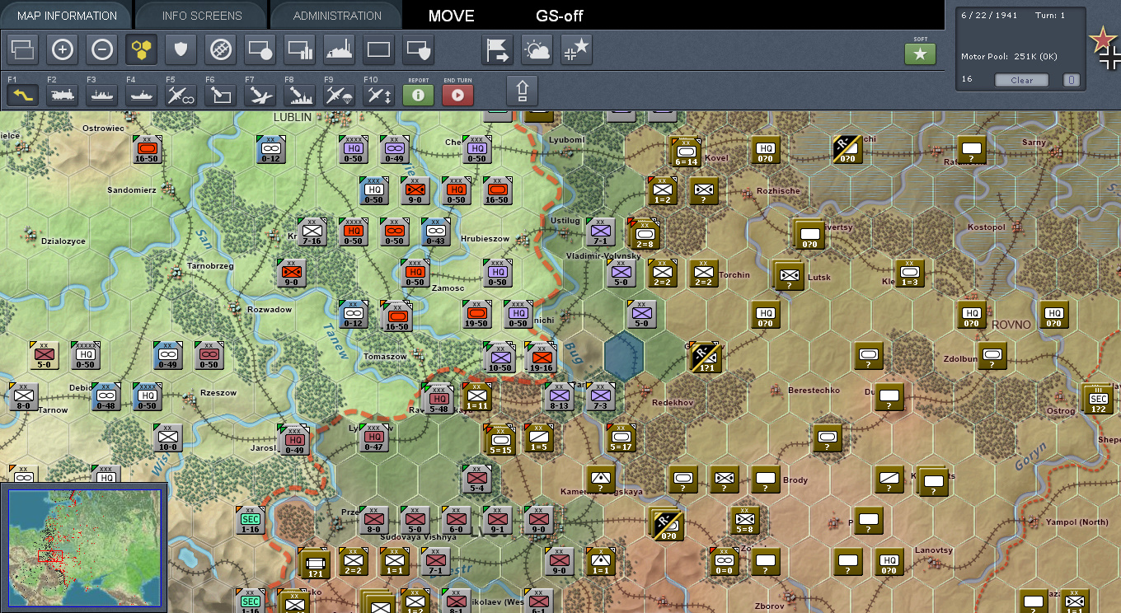This screenshot has height=613, width=1121.
Task: Select F4 amphibious ship icon
Action: pyautogui.click(x=141, y=95)
